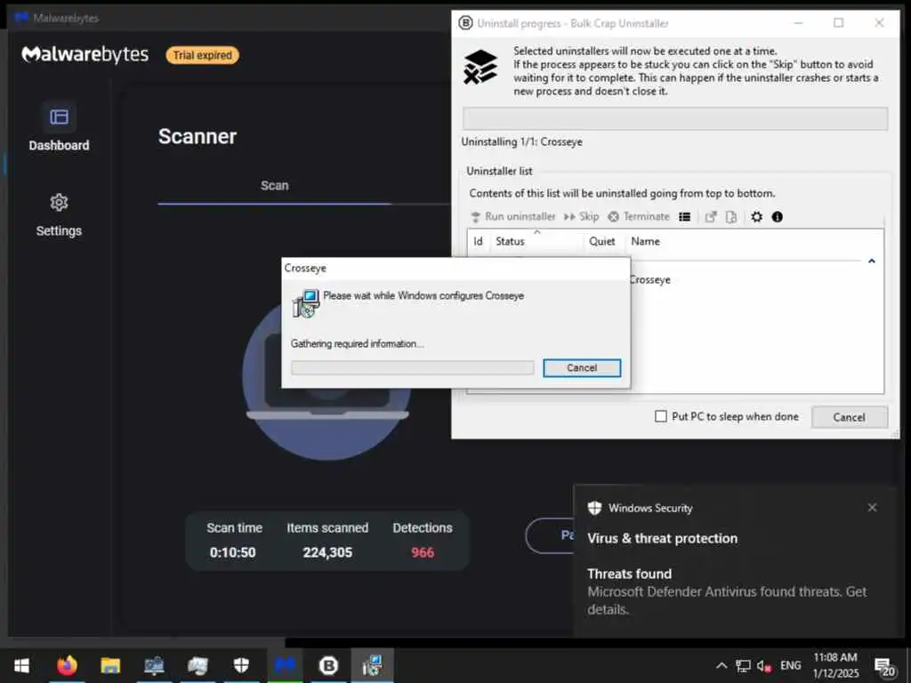Click the Malwarebytes logo

tap(85, 54)
